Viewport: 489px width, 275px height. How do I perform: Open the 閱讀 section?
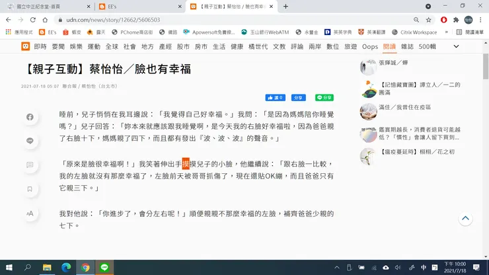click(389, 46)
